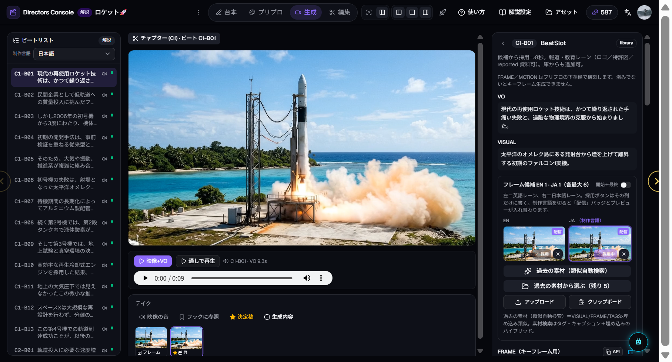
Task: Play the video in the player
Action: [x=146, y=278]
